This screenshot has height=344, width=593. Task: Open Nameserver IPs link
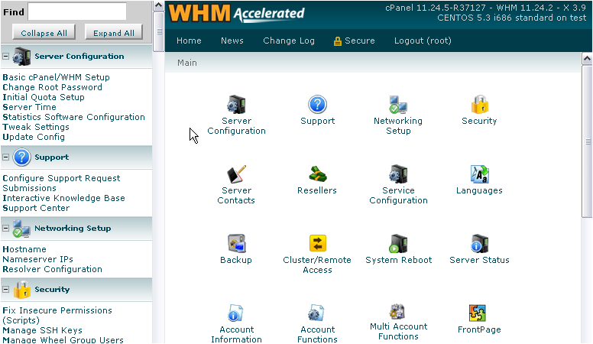pyautogui.click(x=37, y=259)
